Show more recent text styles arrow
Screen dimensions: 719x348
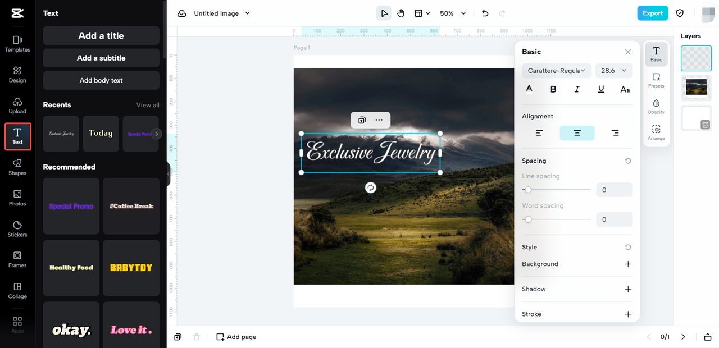point(157,134)
